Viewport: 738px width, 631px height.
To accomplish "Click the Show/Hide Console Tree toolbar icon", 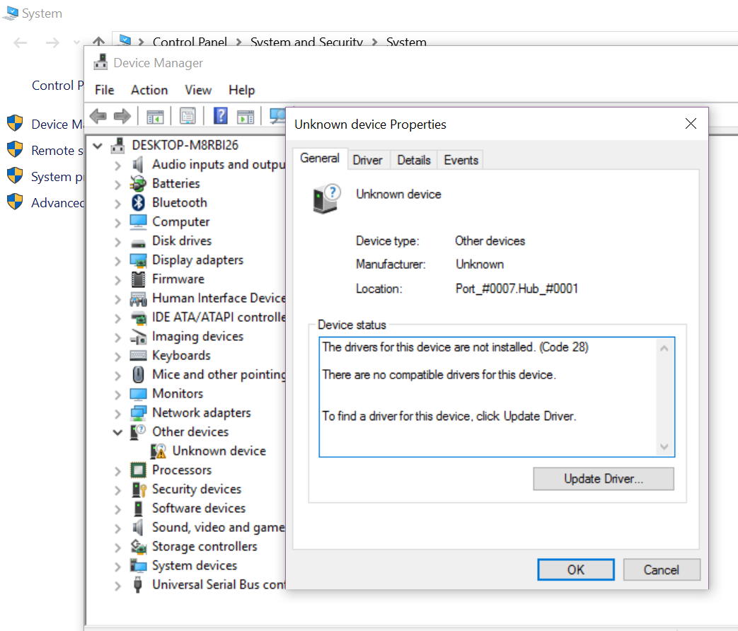I will pyautogui.click(x=155, y=116).
